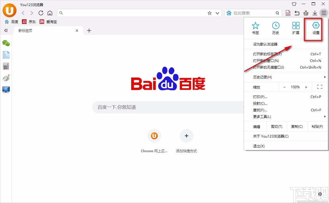Open the WeChat sidebar icon
The height and width of the screenshot is (203, 329).
[x=6, y=43]
